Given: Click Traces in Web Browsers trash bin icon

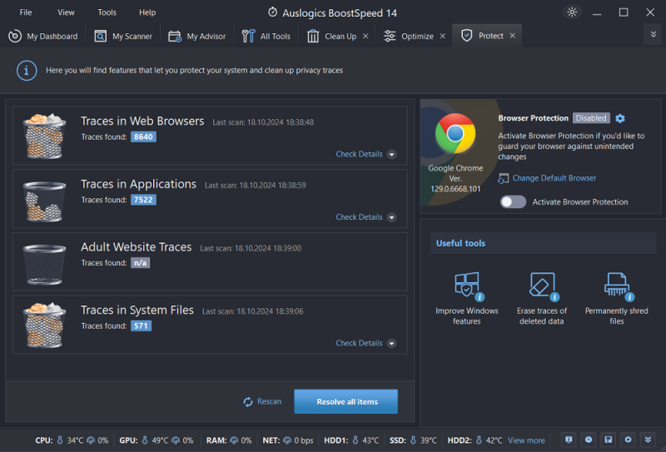Looking at the screenshot, I should 44,136.
